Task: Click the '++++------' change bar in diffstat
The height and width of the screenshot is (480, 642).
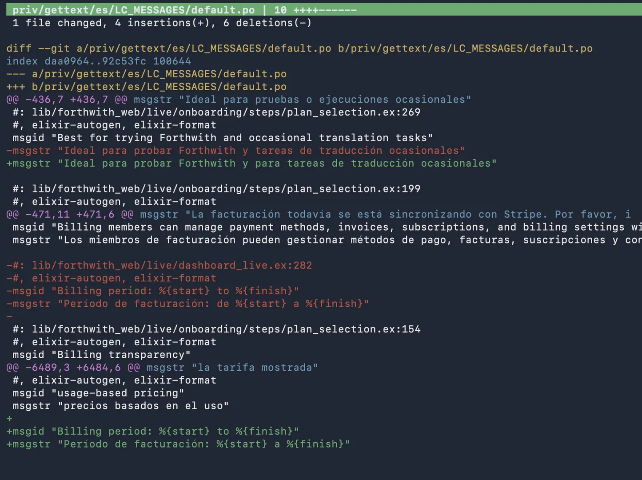Action: (x=325, y=10)
